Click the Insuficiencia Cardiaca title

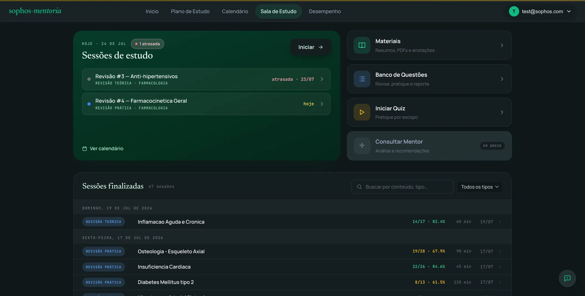(164, 267)
